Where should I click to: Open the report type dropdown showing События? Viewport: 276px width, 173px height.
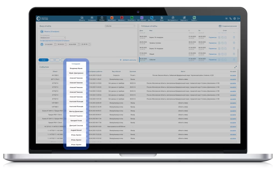point(120,26)
